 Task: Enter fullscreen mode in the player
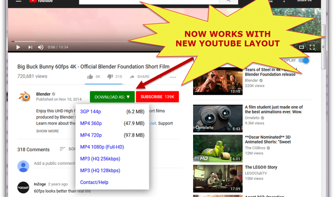coord(312,47)
